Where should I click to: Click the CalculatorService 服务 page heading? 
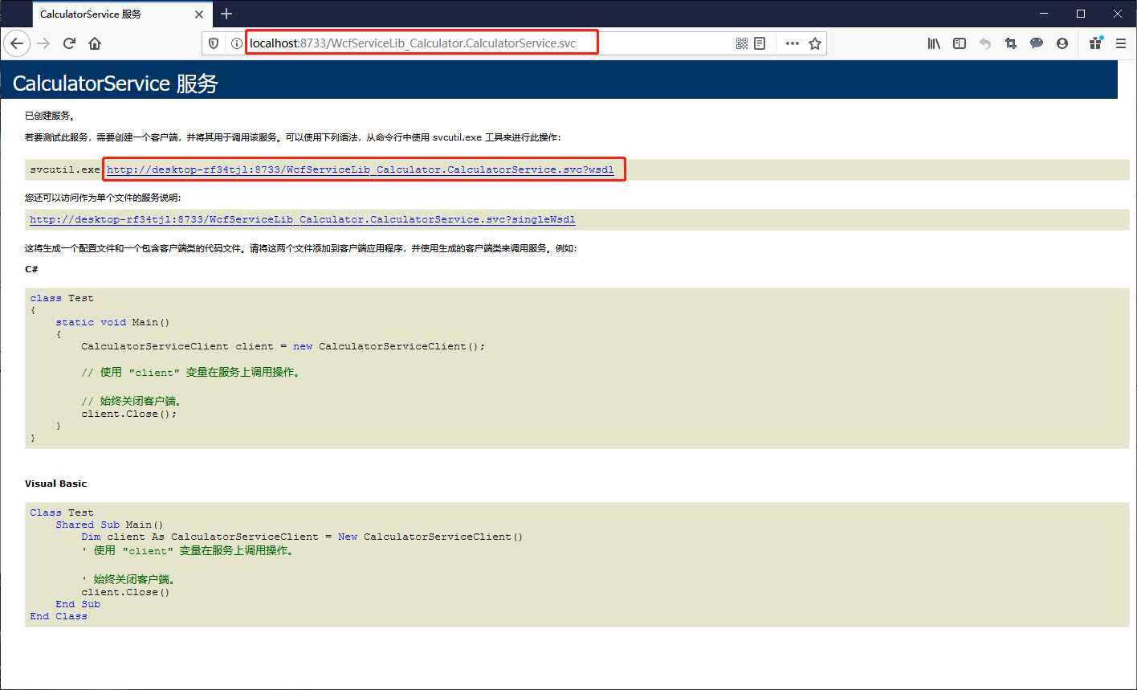[115, 84]
